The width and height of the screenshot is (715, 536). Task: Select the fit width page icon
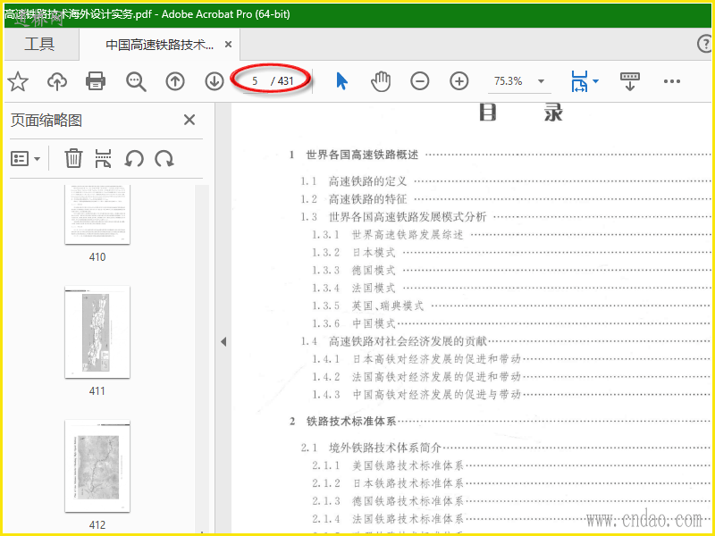579,81
